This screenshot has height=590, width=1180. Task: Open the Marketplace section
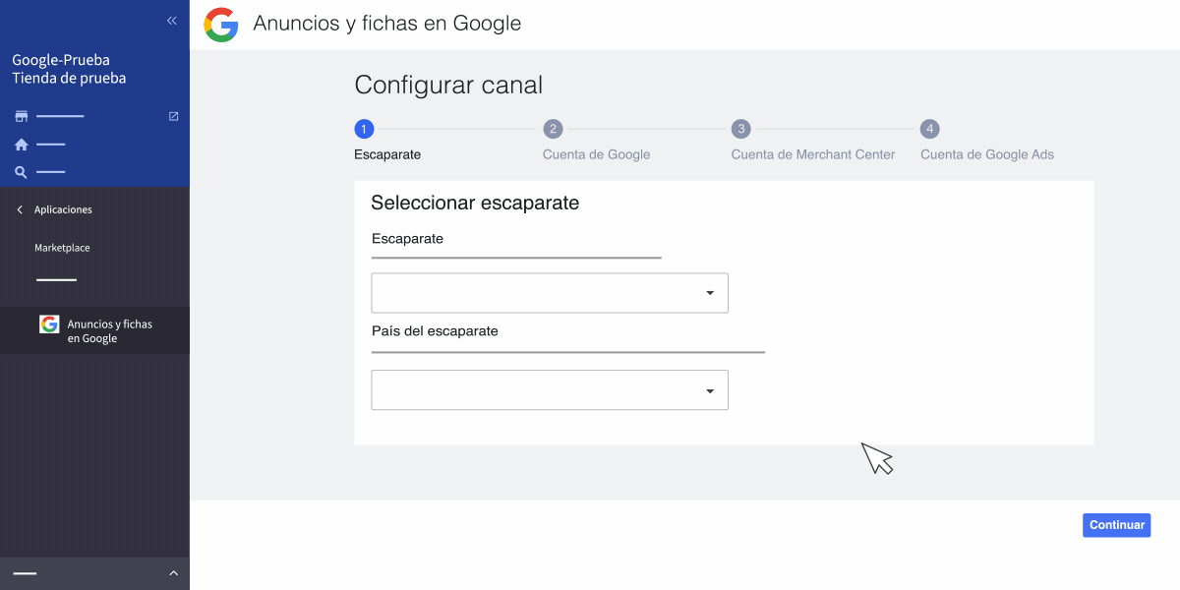[x=62, y=247]
